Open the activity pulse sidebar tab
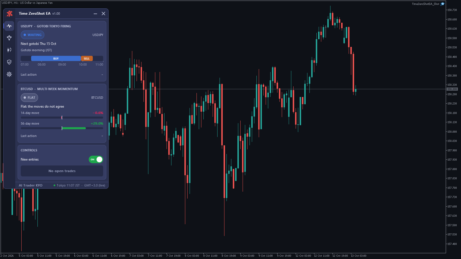 click(x=9, y=26)
